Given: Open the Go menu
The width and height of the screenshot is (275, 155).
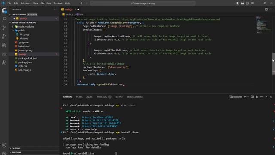Looking at the screenshot, I should (42, 3).
